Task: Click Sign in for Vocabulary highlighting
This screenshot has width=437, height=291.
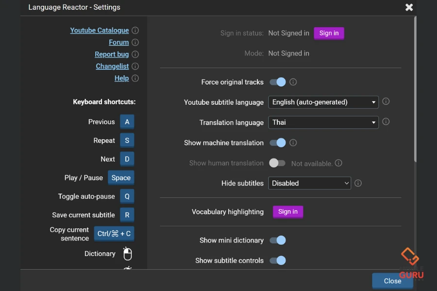Action: pyautogui.click(x=288, y=211)
